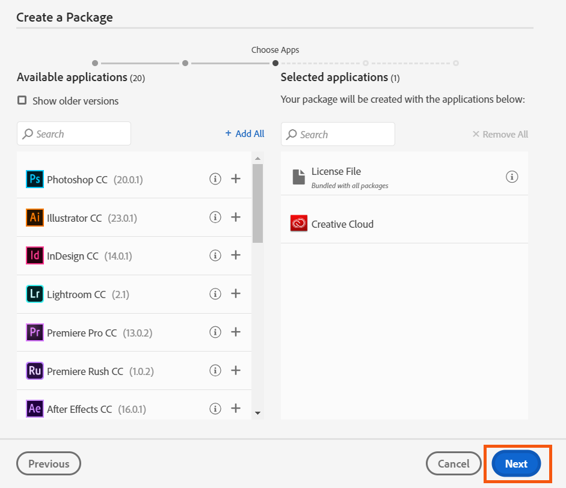Add Lightroom CC using its plus icon
Viewport: 566px width, 488px height.
coord(236,294)
